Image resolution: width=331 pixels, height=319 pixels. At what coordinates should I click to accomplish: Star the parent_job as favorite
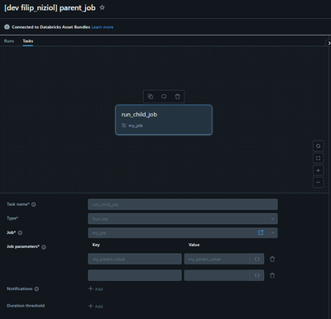[x=102, y=7]
